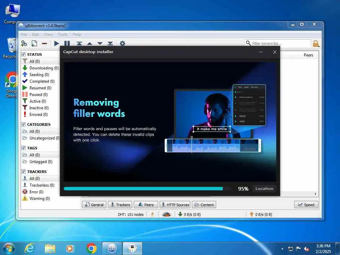Screen dimensions: 340x255
Task: Click the gold lock UI icon
Action: pos(316,43)
